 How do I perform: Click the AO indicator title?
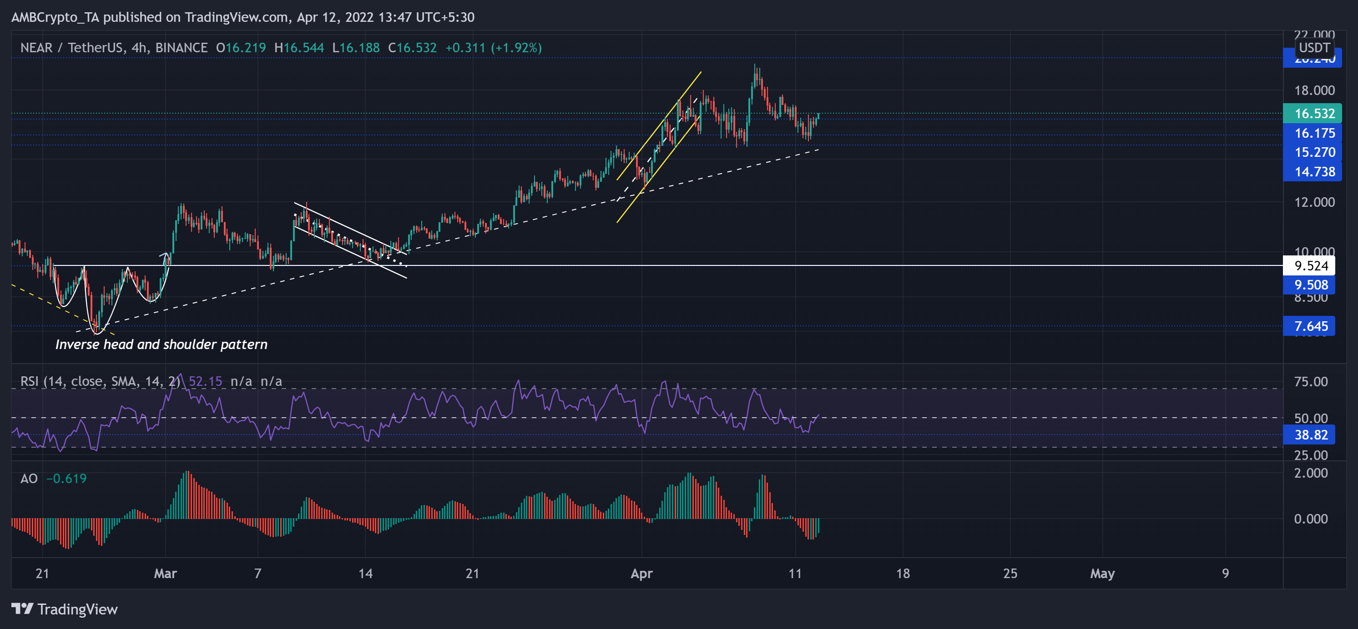(29, 478)
